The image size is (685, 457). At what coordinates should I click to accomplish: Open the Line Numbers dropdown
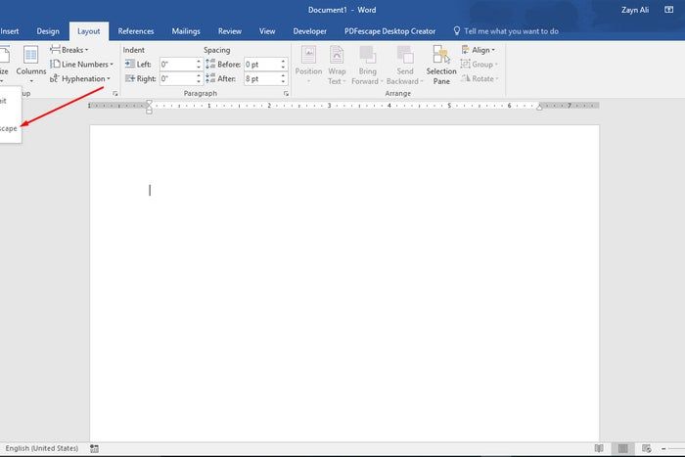82,65
